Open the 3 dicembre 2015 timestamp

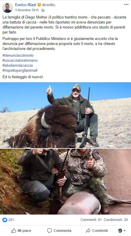(x=27, y=10)
